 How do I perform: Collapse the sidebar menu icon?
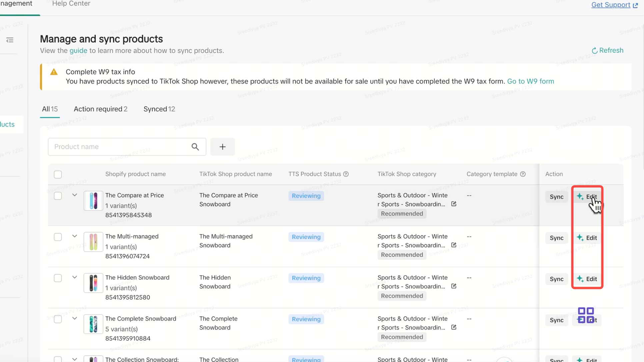10,40
